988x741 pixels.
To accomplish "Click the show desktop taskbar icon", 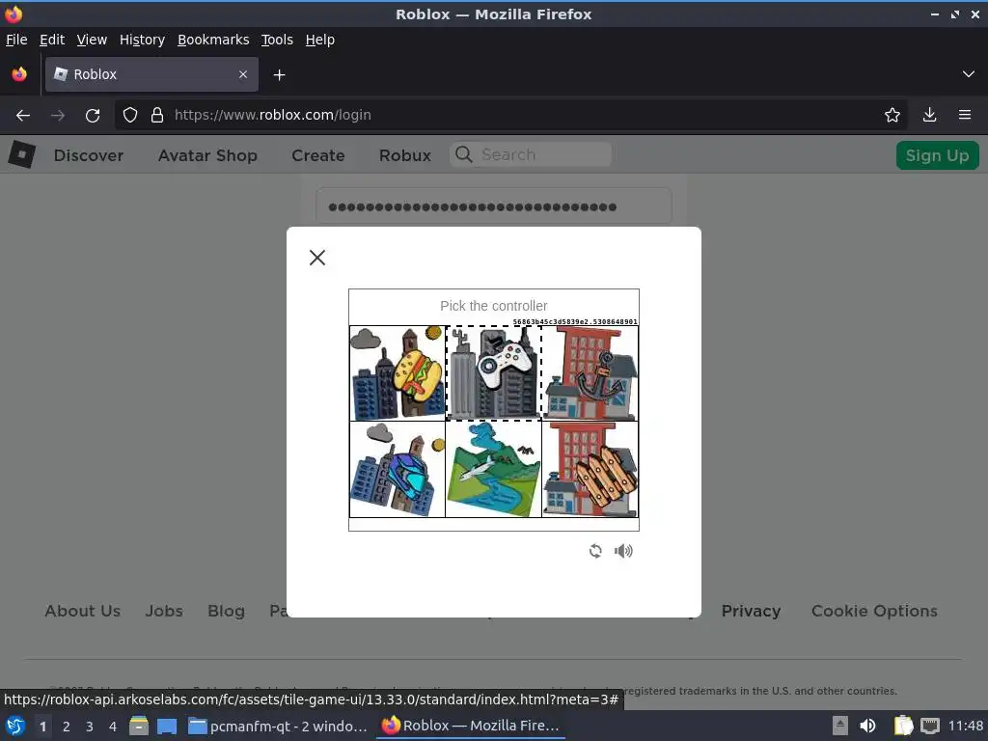I will pyautogui.click(x=167, y=726).
